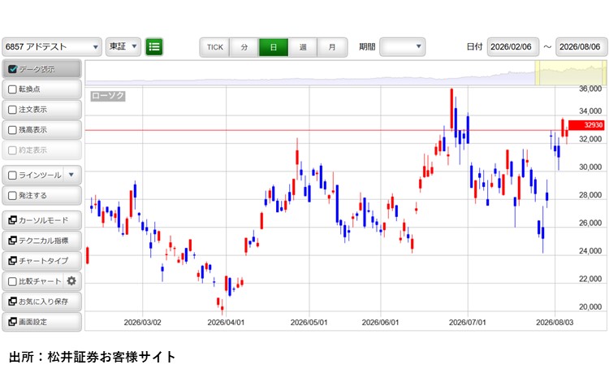This screenshot has height=369, width=609.
Task: Click the start date field 2026/02/06
Action: [x=513, y=47]
